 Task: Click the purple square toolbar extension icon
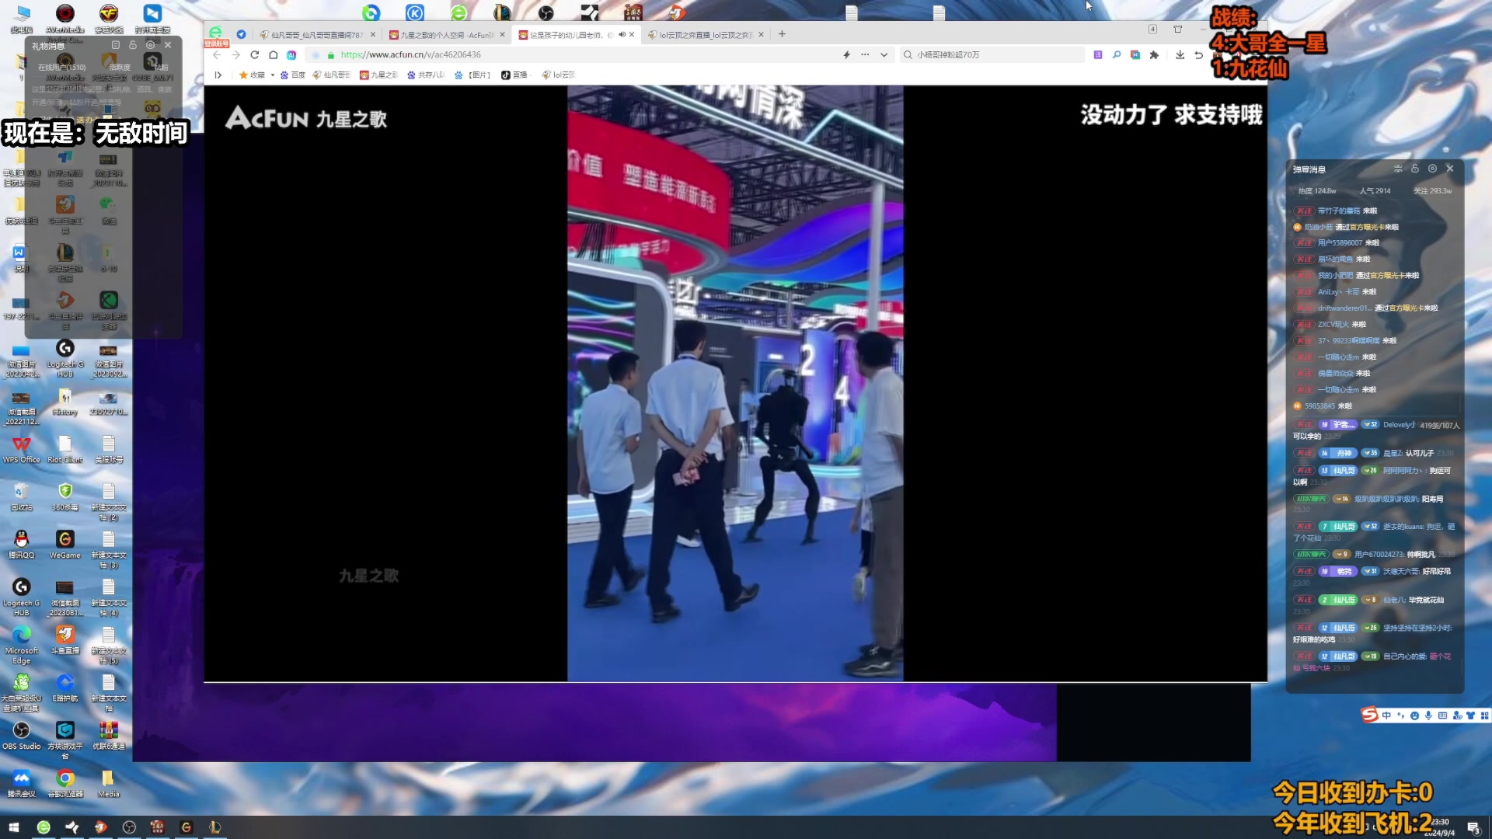[x=1097, y=55]
